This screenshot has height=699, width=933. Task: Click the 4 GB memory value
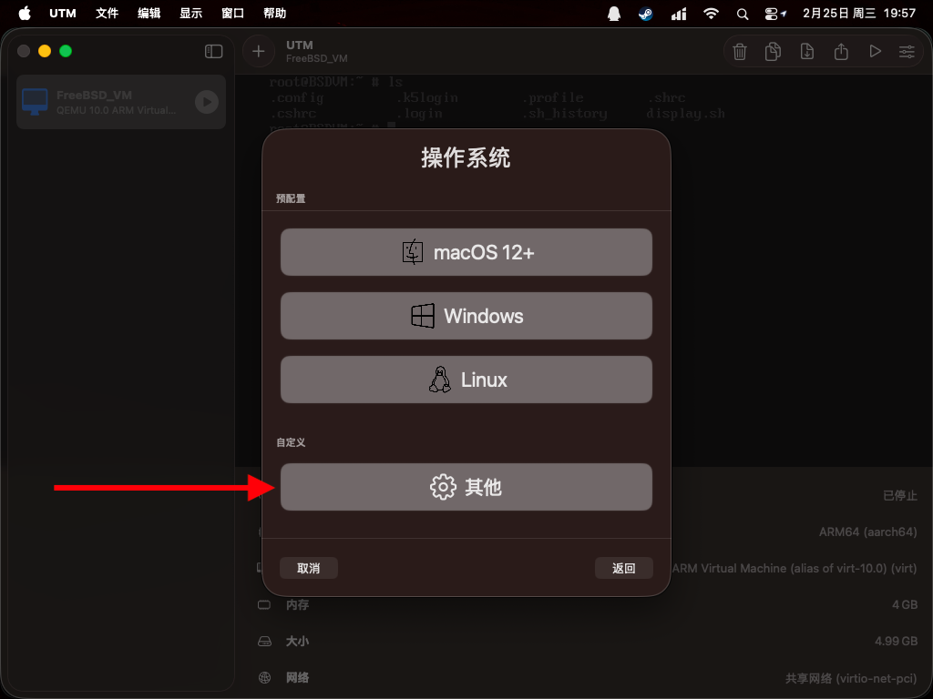(x=905, y=604)
